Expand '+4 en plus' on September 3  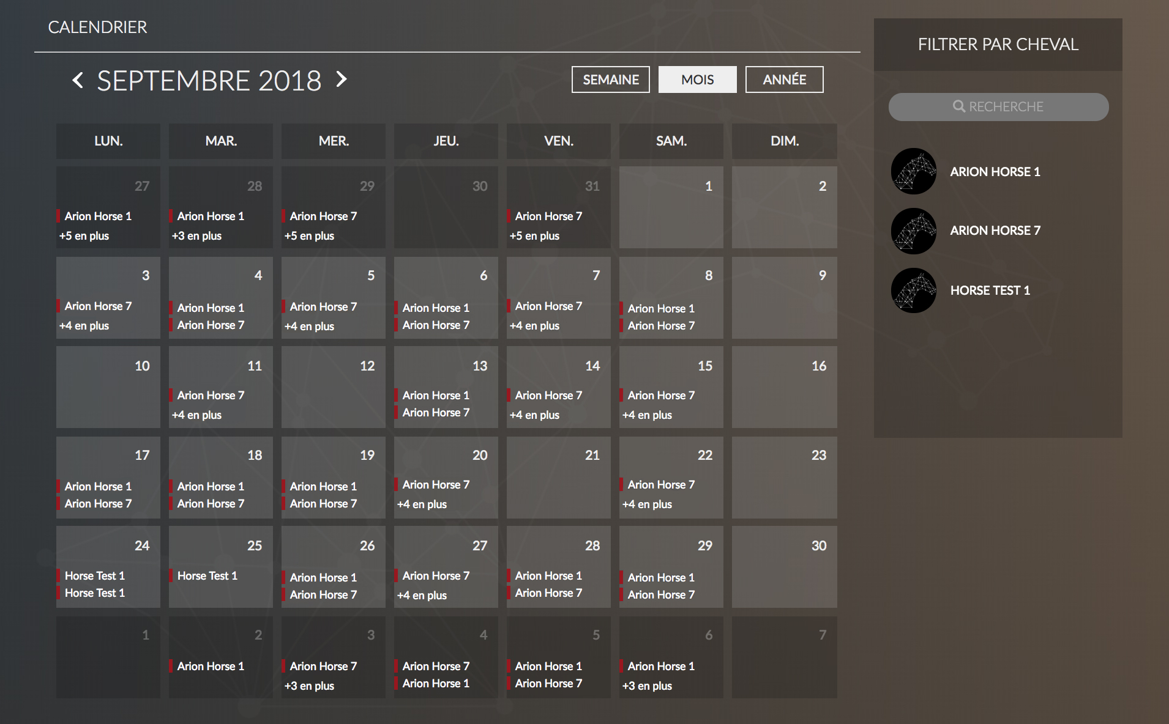84,326
